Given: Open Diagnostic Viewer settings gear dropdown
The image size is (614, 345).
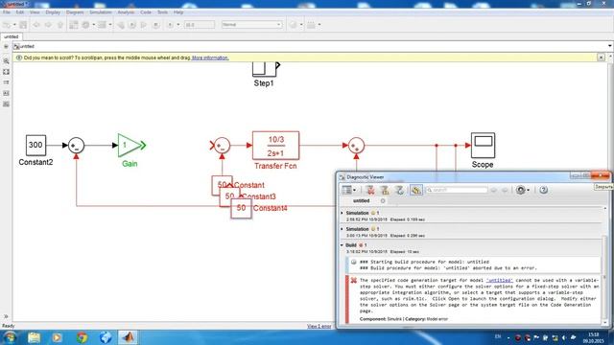Looking at the screenshot, I should pyautogui.click(x=523, y=190).
